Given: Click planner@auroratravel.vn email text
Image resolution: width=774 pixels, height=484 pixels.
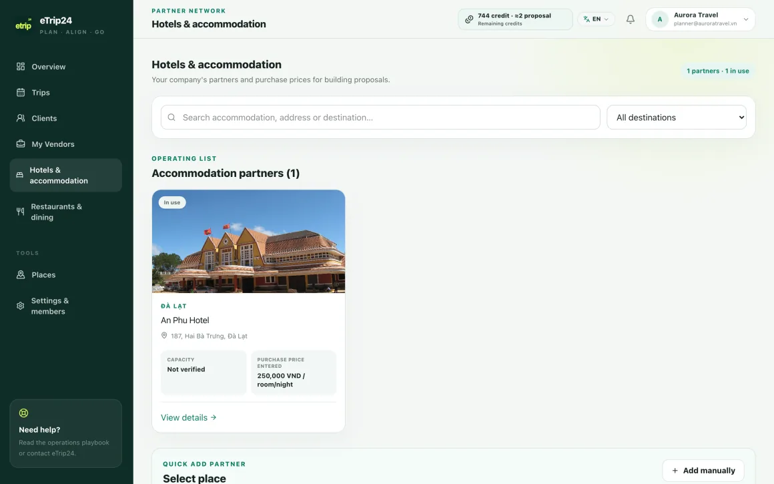Looking at the screenshot, I should [x=705, y=23].
